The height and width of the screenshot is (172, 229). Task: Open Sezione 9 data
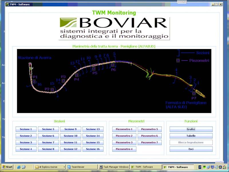click(70, 129)
